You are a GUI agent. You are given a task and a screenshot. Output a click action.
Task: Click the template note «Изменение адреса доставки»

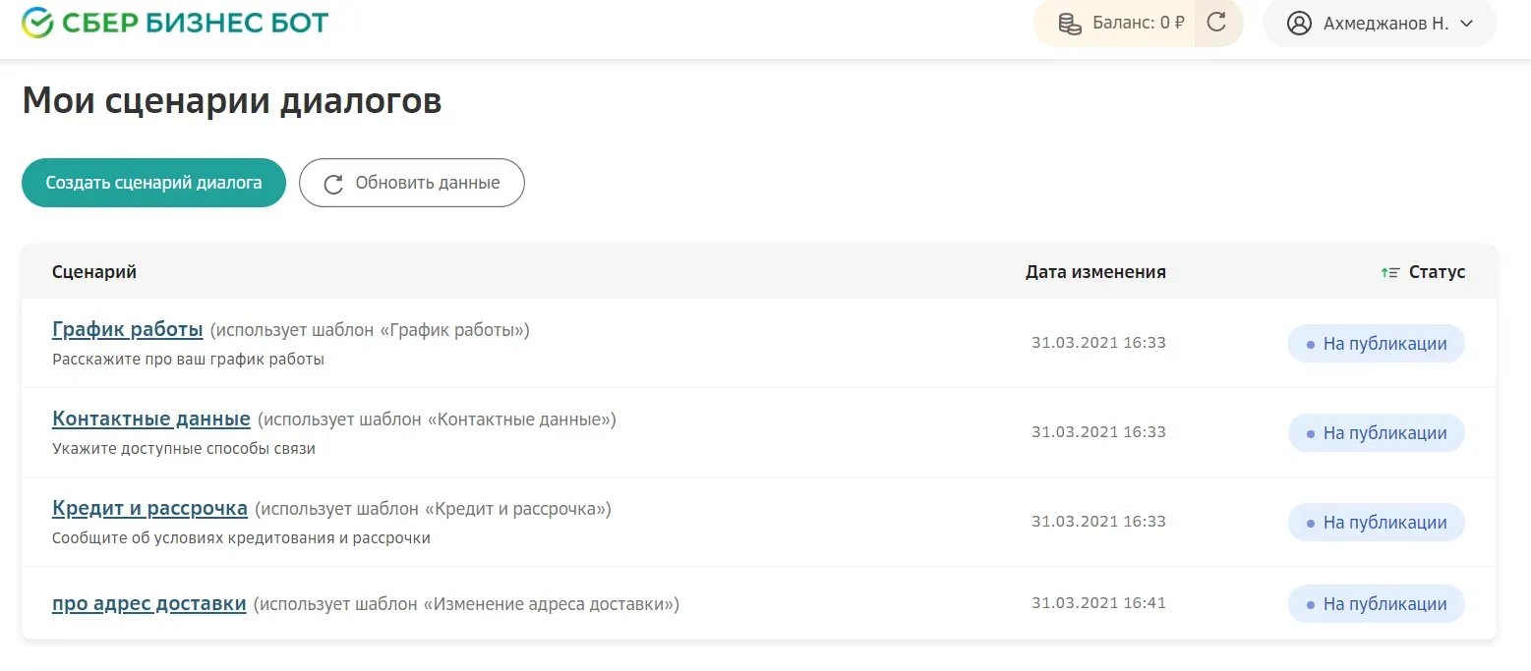click(466, 604)
